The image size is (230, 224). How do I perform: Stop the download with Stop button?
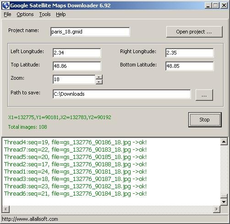click(x=205, y=120)
